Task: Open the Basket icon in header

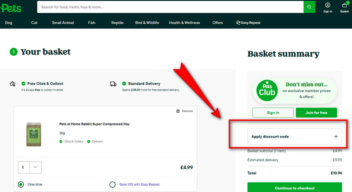Action: click(x=345, y=7)
